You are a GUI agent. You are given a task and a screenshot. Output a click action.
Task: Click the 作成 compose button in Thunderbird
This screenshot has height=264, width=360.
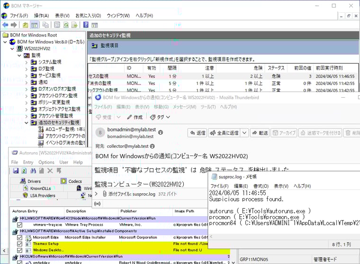(x=135, y=117)
